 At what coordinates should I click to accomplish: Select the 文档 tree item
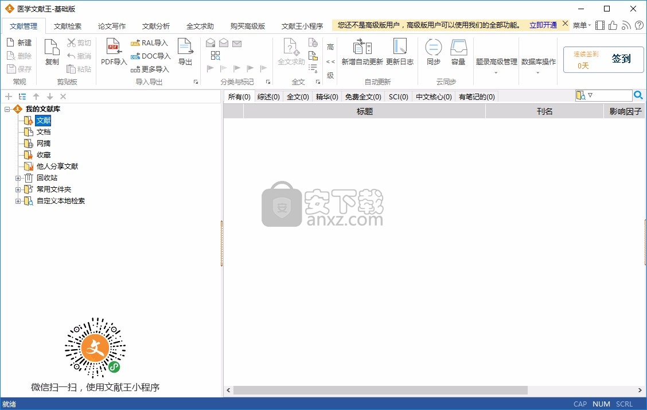(44, 132)
